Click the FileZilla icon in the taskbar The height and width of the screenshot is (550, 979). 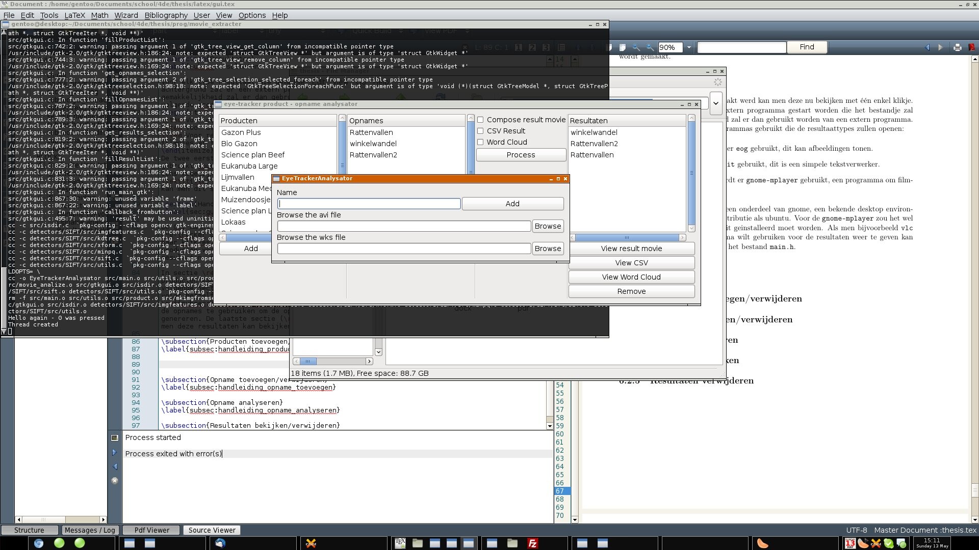click(x=532, y=543)
